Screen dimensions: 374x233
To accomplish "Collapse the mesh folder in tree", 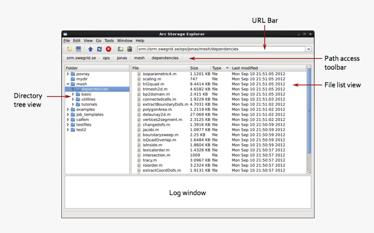I will point(68,84).
